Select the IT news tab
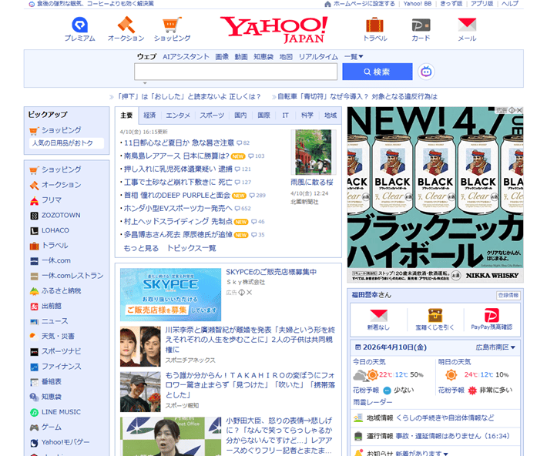 pos(285,115)
